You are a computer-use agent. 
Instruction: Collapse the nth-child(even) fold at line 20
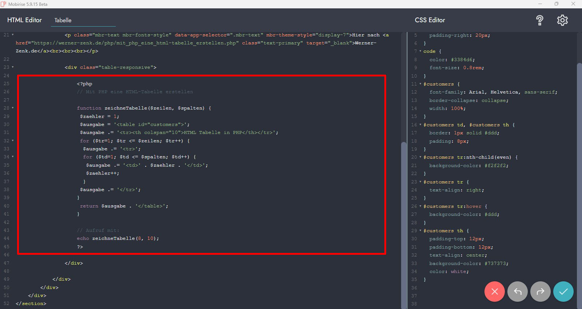pos(420,157)
